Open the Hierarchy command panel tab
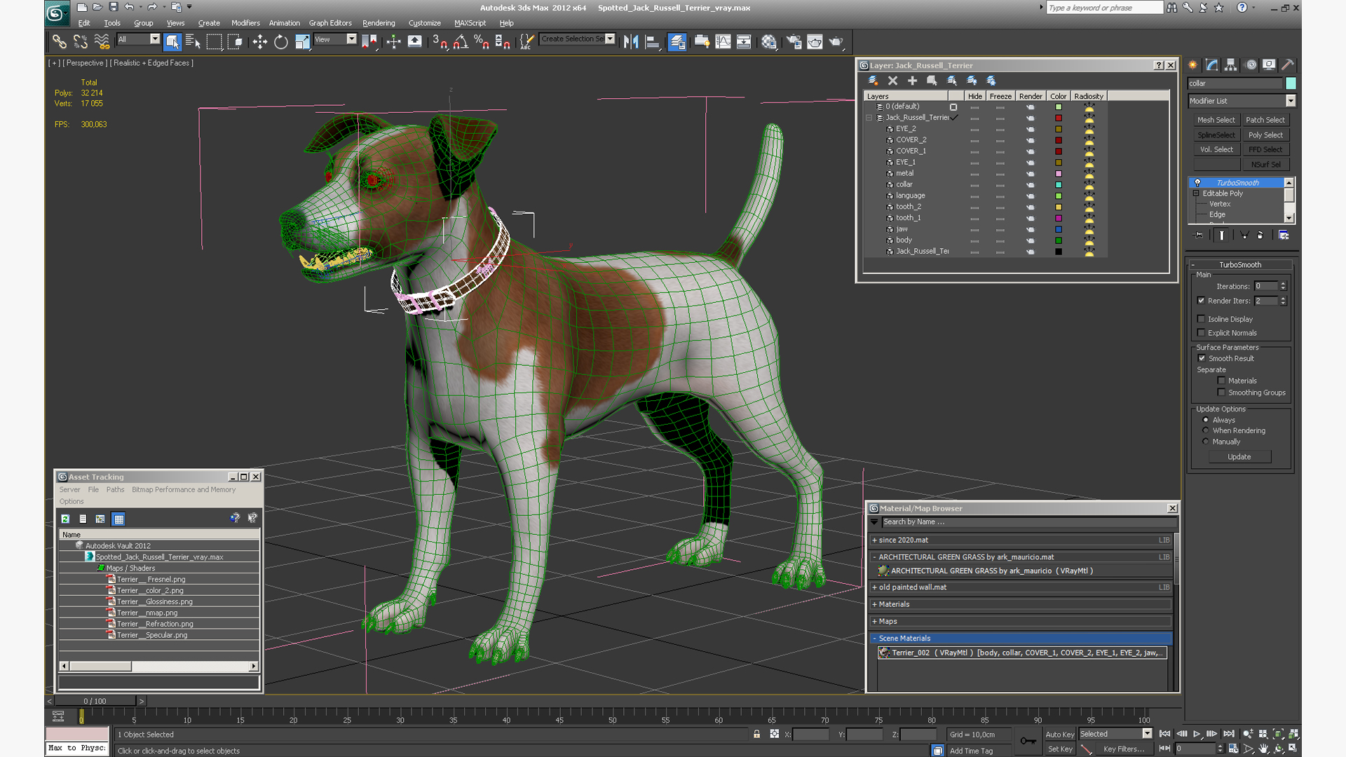 click(1231, 64)
